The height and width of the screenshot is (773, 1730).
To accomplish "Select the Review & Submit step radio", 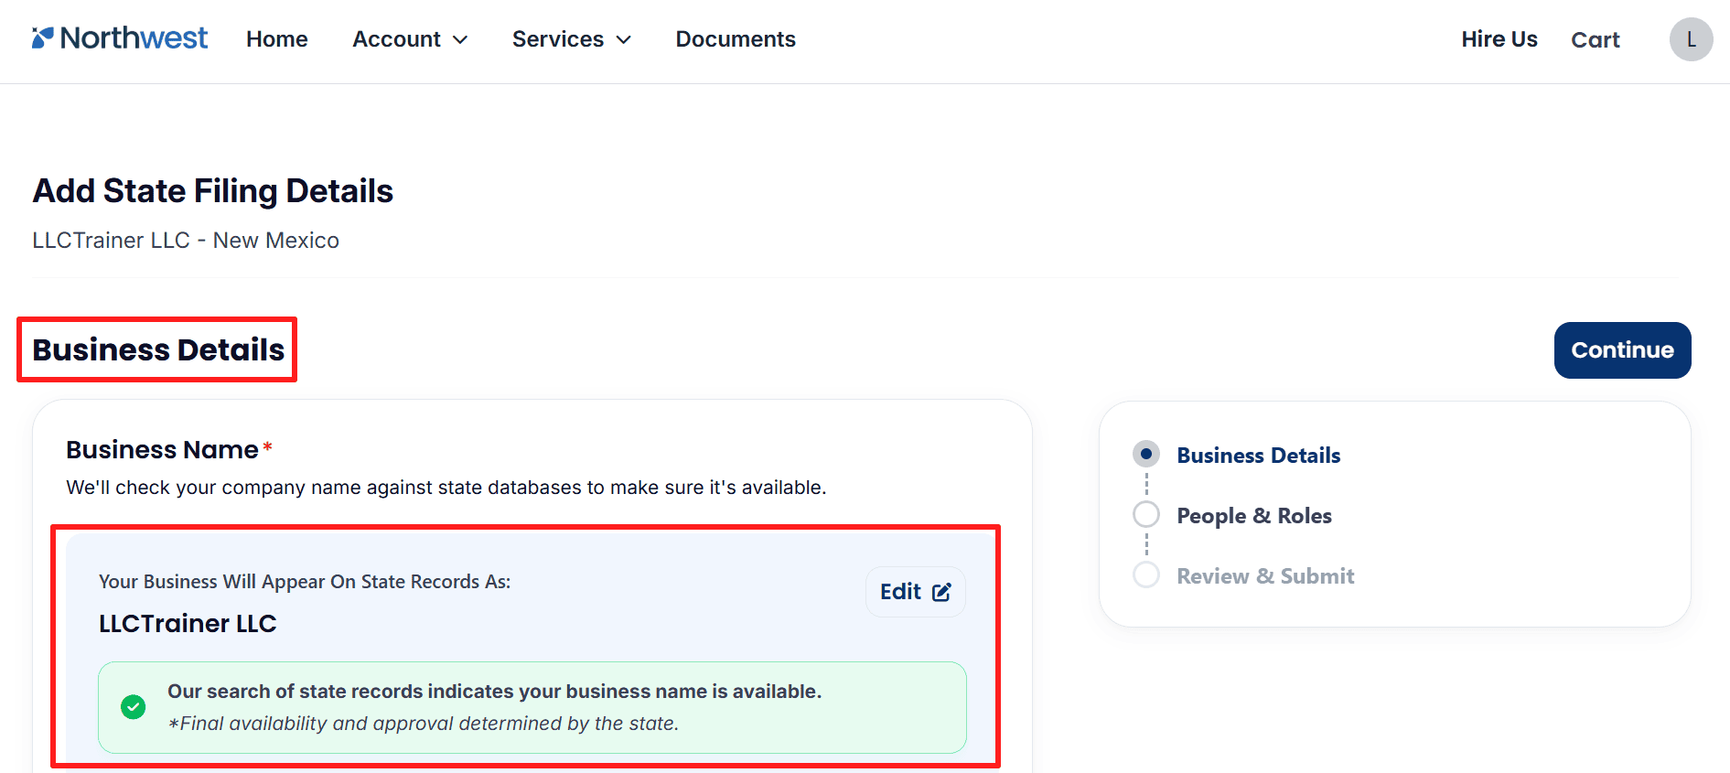I will coord(1146,574).
